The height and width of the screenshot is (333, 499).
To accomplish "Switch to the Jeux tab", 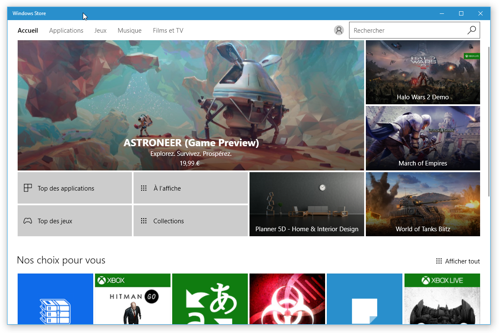I will (x=100, y=31).
